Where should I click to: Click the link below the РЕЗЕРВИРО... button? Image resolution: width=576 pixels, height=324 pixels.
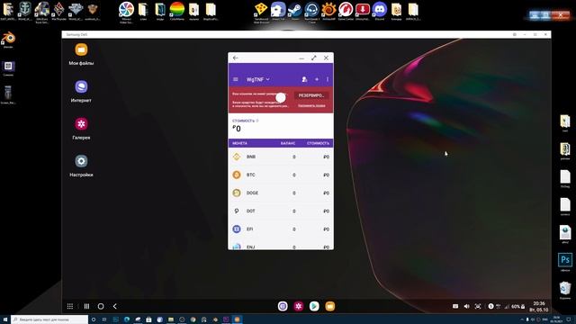(x=311, y=106)
